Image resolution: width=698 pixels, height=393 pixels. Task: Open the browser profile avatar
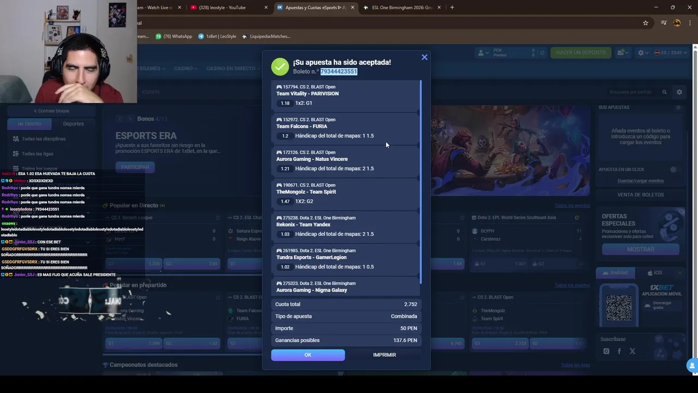(677, 23)
